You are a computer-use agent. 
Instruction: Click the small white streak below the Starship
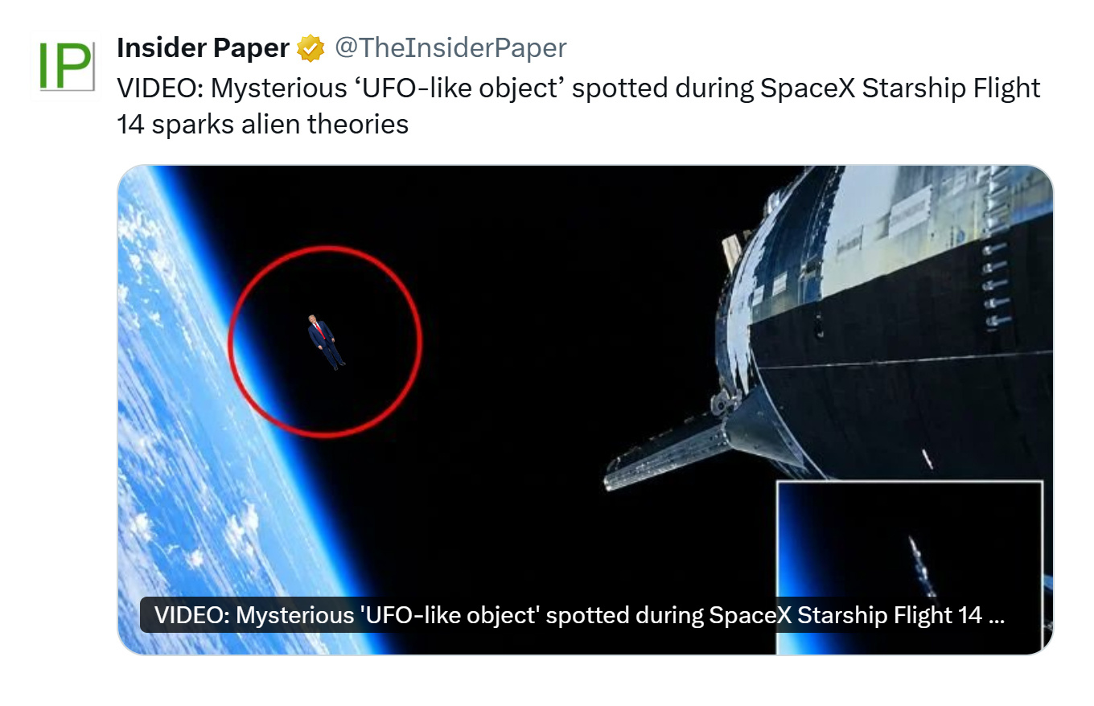click(927, 459)
